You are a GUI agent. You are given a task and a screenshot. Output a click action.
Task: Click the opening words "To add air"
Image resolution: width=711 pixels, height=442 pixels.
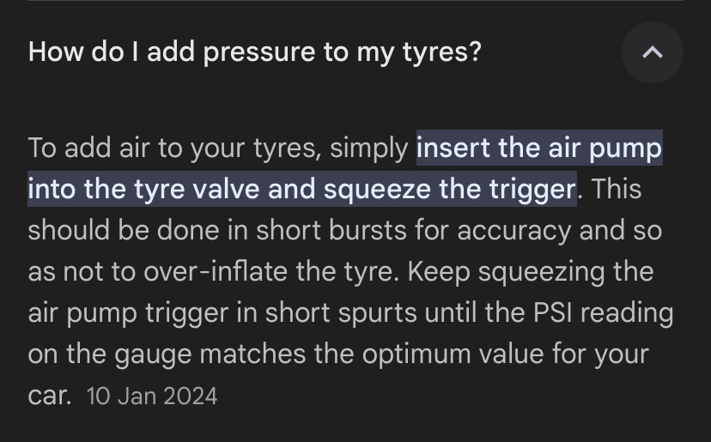pyautogui.click(x=89, y=148)
